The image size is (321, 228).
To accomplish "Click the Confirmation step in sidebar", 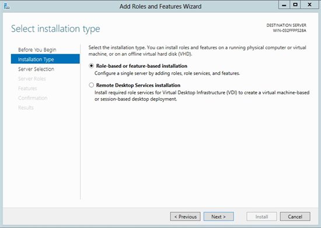I will (33, 98).
